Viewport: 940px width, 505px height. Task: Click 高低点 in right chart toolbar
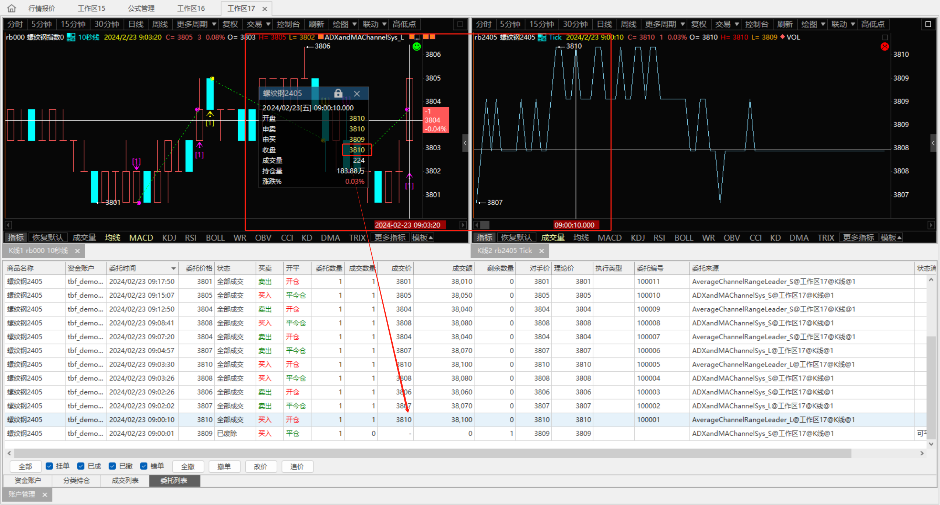(873, 24)
